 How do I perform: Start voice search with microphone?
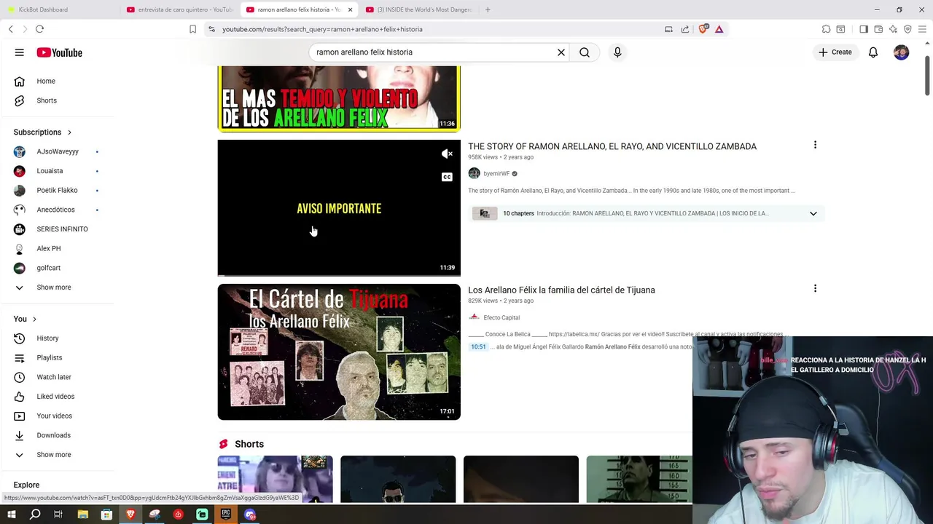coord(617,52)
